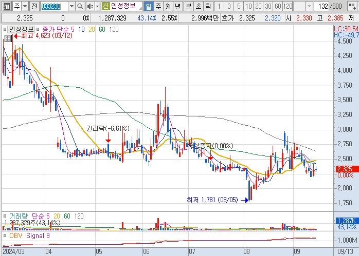The image size is (359, 256).
Task: Click the magnifier stock search icon
Action: 80,6
